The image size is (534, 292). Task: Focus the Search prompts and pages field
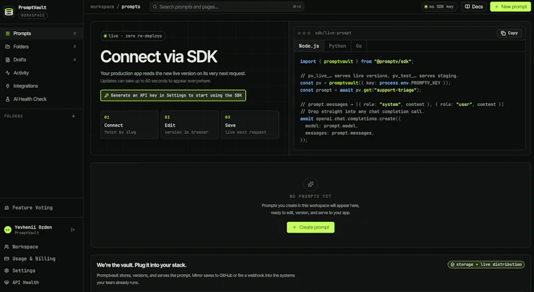pos(227,7)
